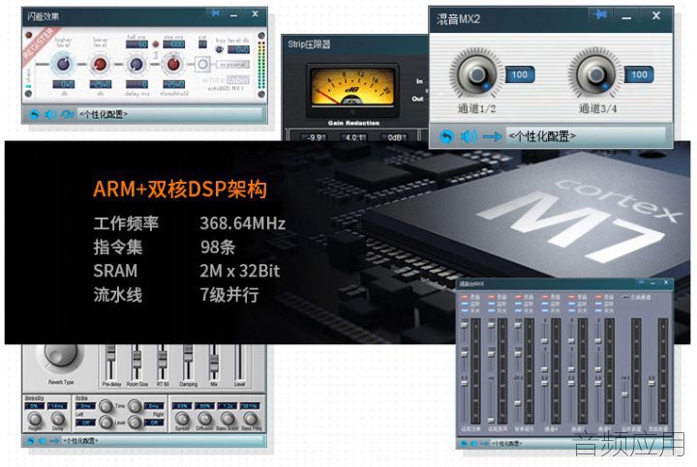Click speaker icon in 闪避效果 preset bar
The image size is (697, 467).
tap(49, 114)
